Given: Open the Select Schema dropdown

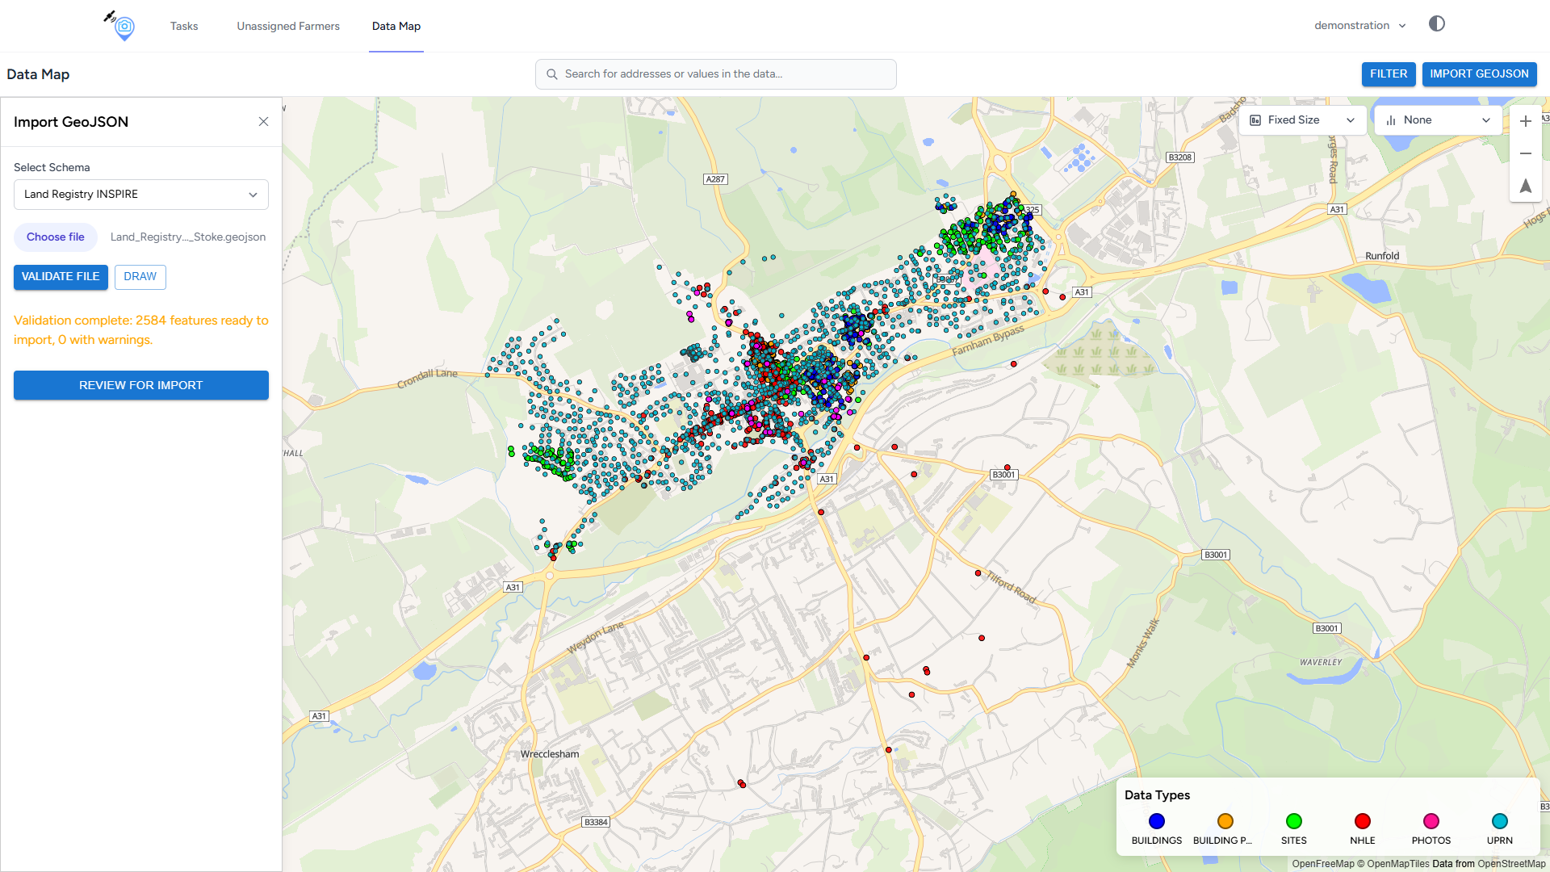Looking at the screenshot, I should pos(141,195).
